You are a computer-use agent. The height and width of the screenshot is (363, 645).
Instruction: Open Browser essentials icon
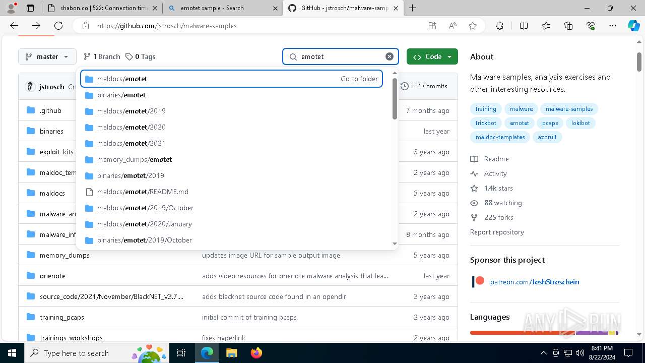(591, 26)
